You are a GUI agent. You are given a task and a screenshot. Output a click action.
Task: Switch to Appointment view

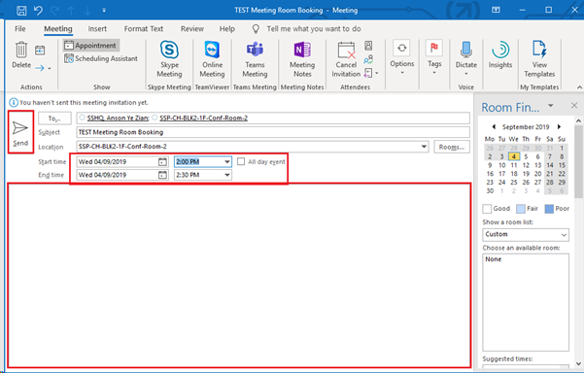coord(90,46)
